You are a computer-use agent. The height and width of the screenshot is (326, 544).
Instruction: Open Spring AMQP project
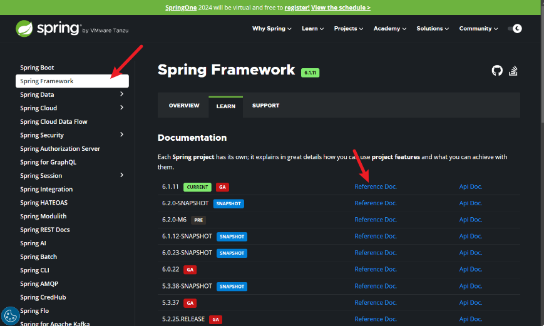point(39,283)
